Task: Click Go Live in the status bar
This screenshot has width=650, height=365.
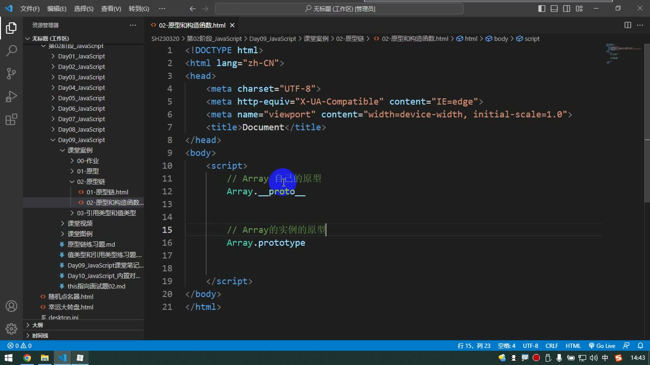Action: pyautogui.click(x=602, y=346)
